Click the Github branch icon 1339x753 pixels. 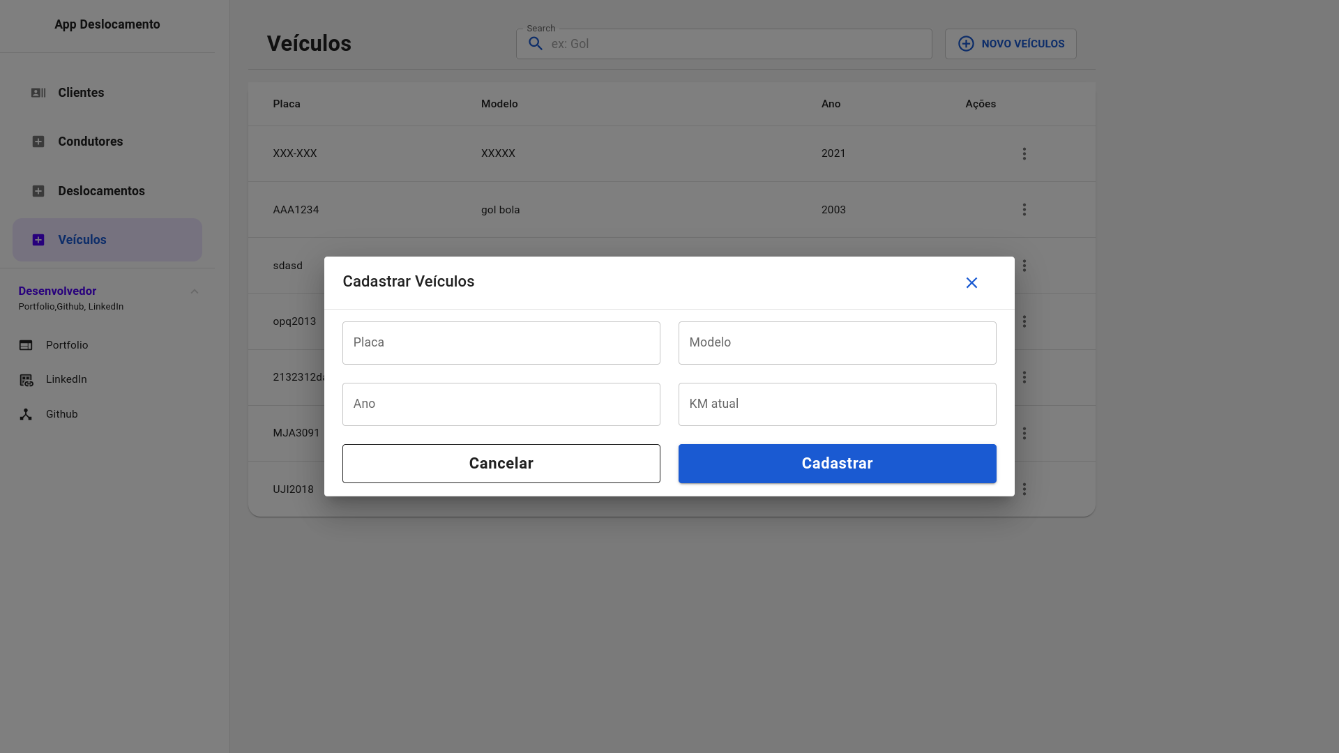(x=26, y=414)
